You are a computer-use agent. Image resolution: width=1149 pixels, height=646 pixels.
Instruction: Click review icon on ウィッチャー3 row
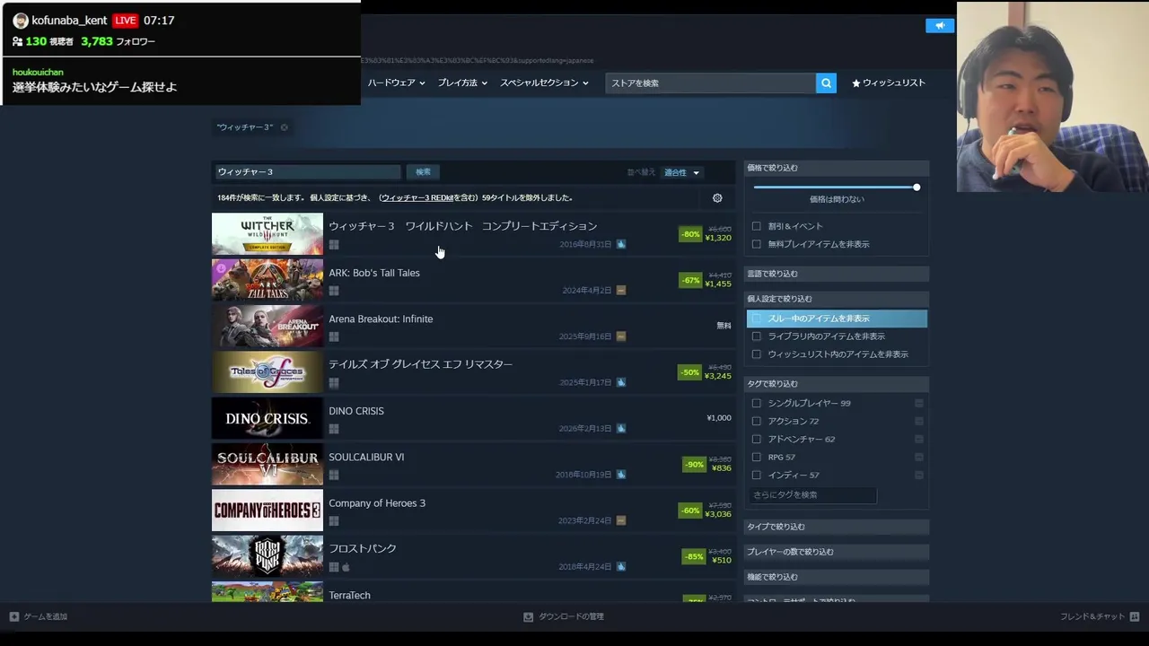[x=621, y=244]
